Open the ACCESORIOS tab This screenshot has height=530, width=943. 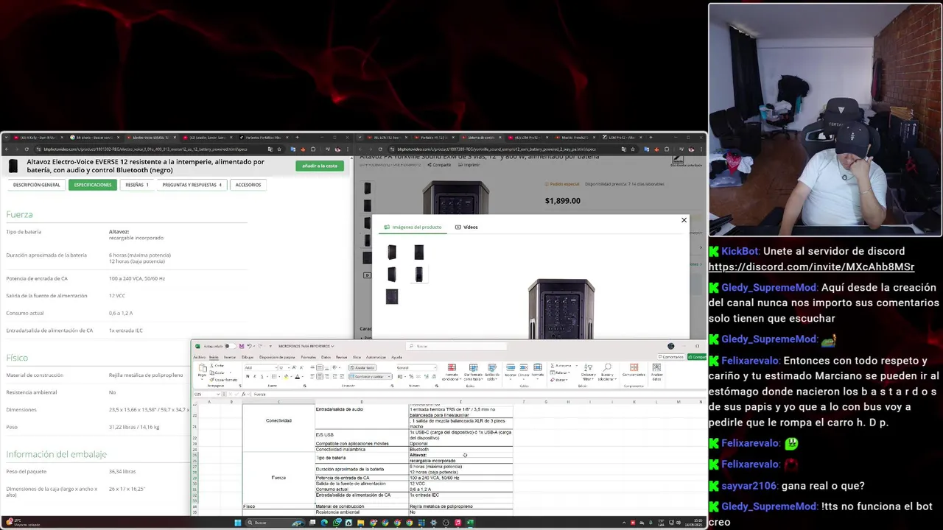[x=248, y=185]
